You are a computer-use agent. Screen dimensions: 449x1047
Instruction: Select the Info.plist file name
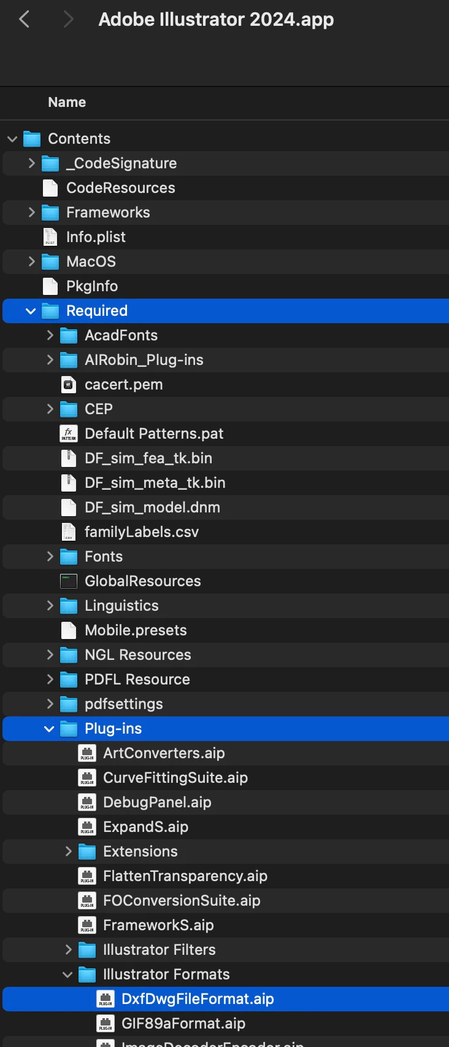(x=96, y=237)
